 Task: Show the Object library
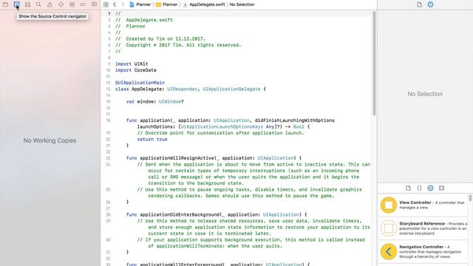(x=430, y=188)
